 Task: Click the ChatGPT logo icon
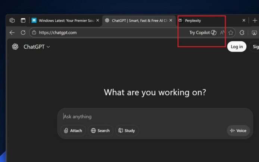pyautogui.click(x=15, y=47)
